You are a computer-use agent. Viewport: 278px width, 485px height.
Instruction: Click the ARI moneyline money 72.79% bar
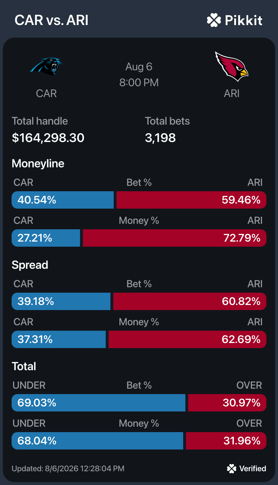tap(174, 238)
